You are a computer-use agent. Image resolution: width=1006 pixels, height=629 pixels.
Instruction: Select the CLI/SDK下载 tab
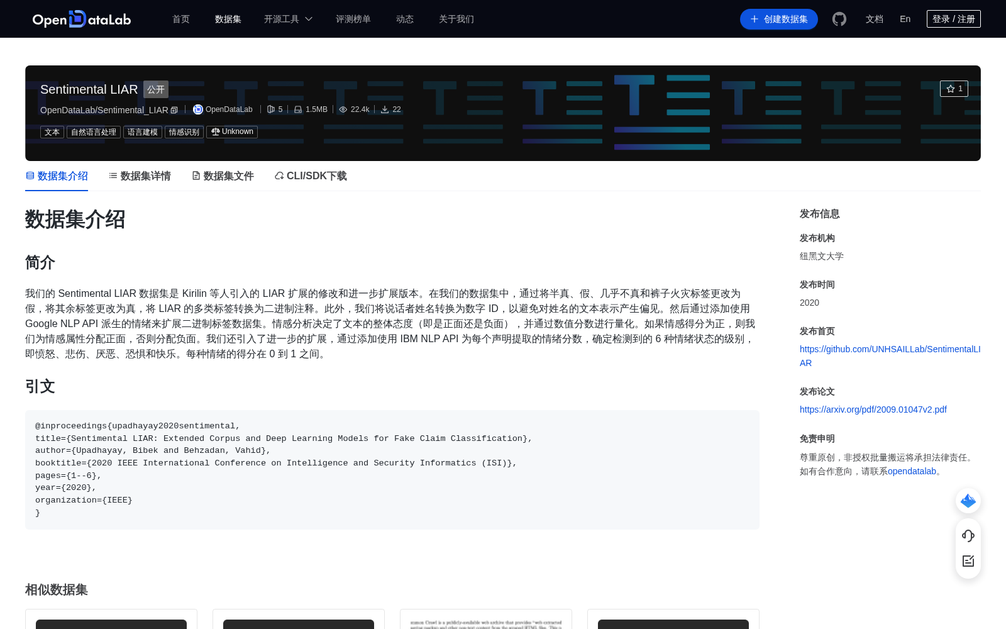click(x=311, y=176)
